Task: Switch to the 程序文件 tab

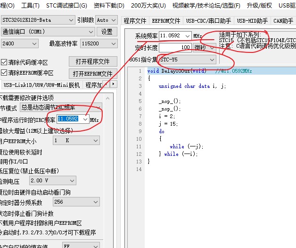Action: point(135,21)
